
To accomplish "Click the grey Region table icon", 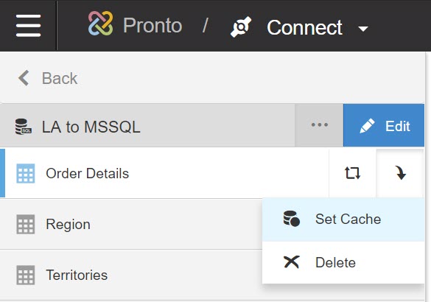I will (26, 224).
